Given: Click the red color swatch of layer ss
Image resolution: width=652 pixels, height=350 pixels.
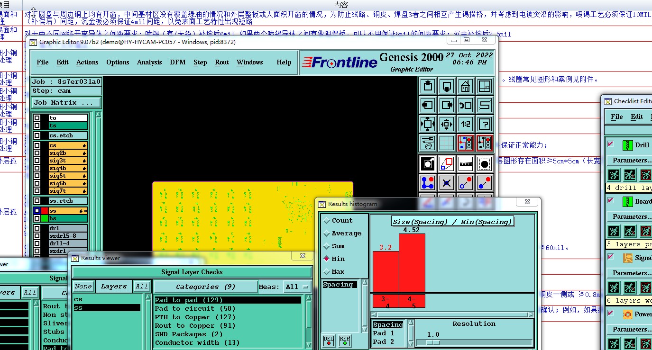Looking at the screenshot, I should pyautogui.click(x=45, y=211).
